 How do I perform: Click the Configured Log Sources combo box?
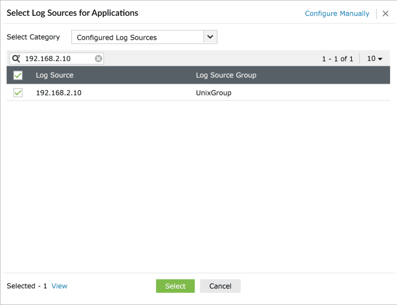pos(144,37)
